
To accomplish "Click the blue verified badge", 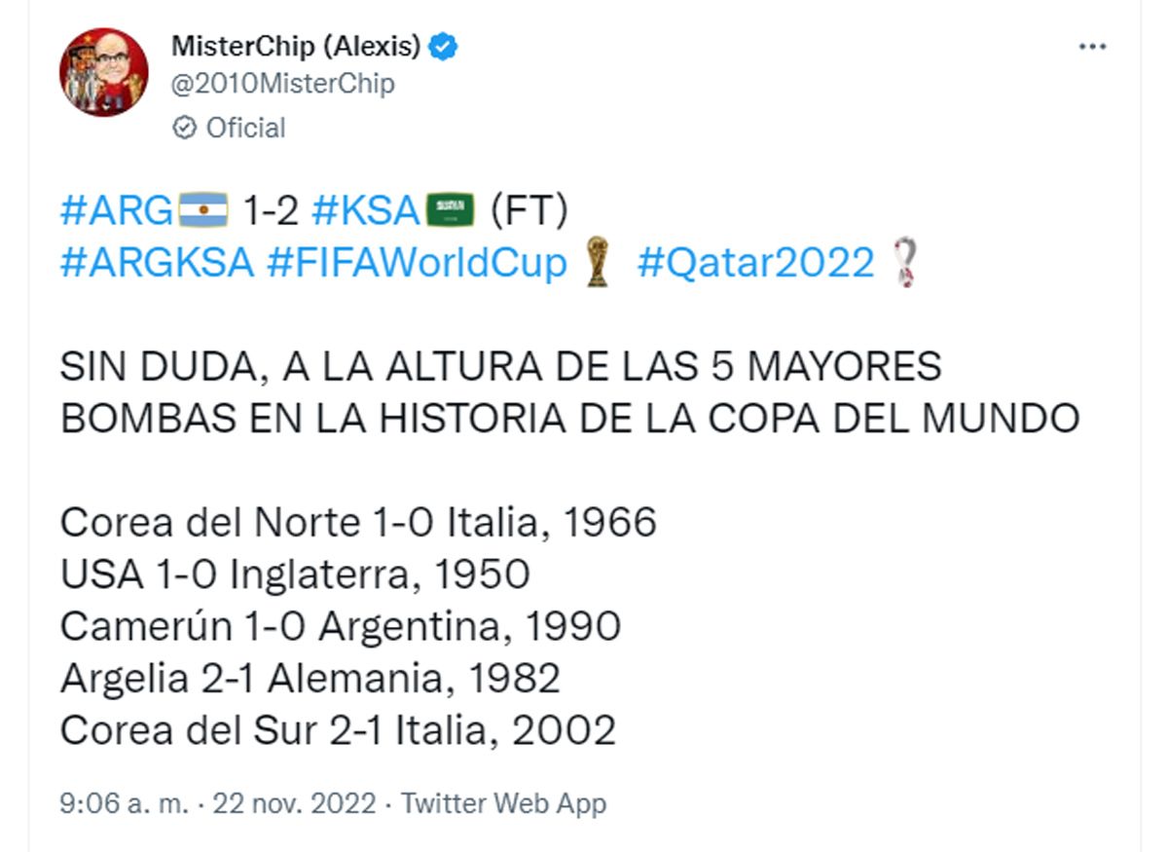I will [x=445, y=46].
